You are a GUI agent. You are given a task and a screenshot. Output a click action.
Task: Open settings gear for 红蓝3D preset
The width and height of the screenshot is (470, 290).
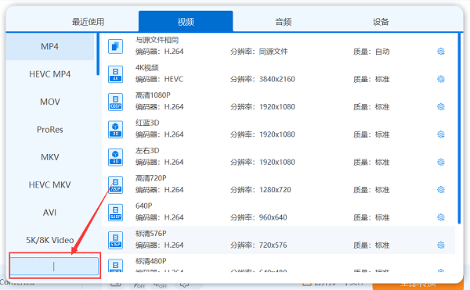tap(440, 134)
